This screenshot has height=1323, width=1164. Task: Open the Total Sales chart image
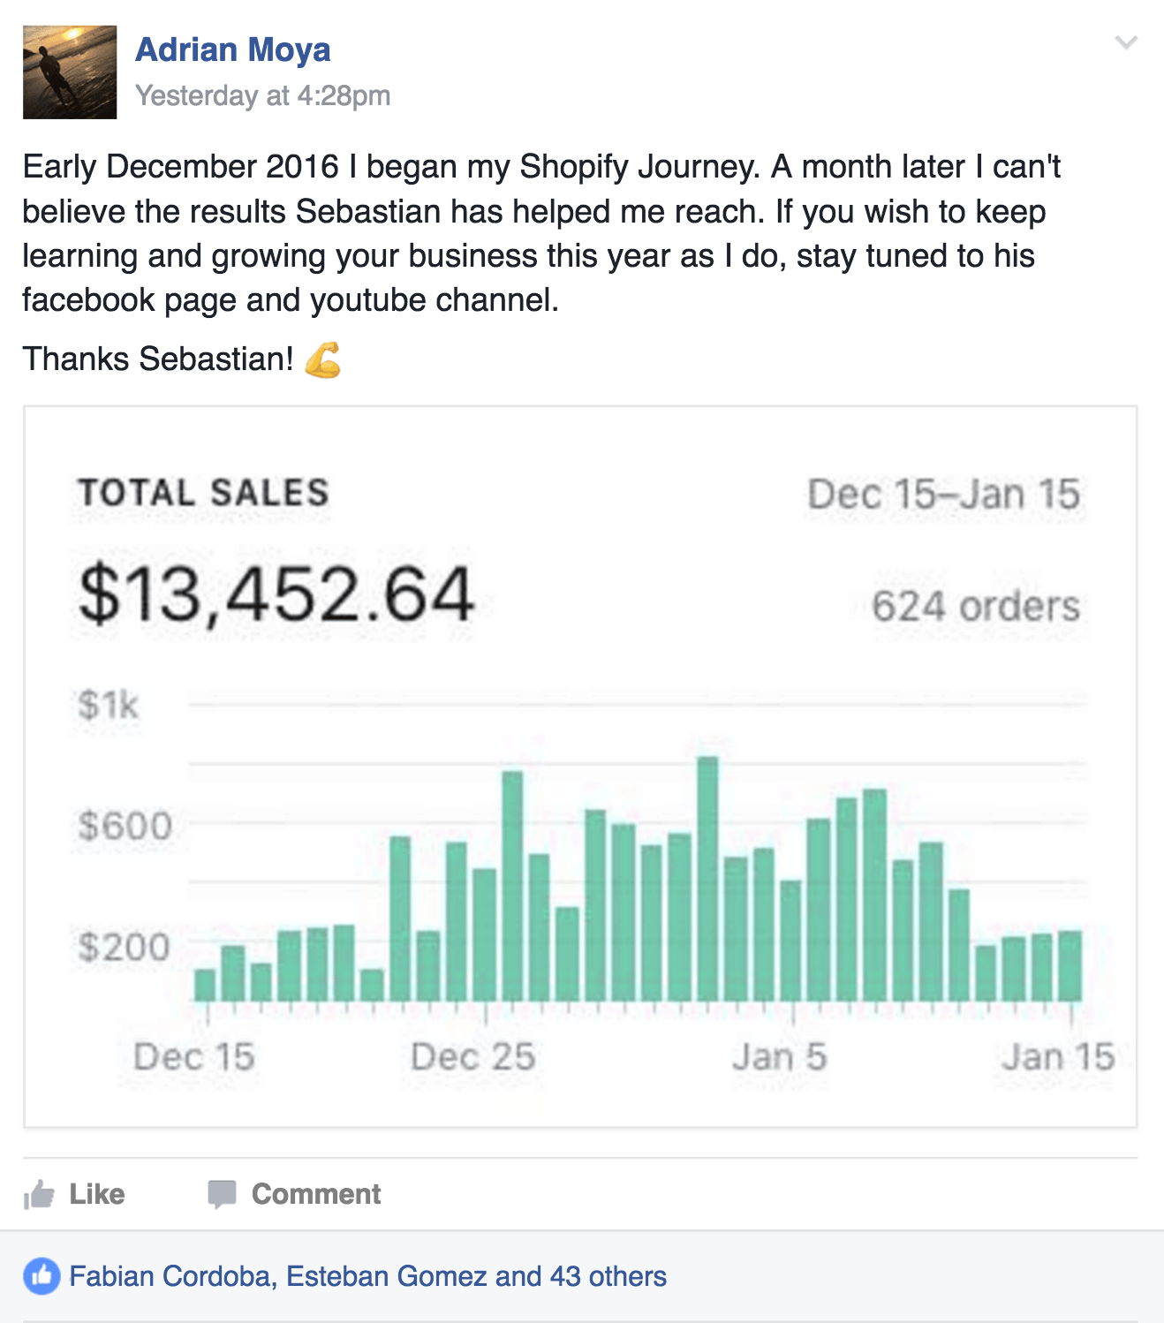click(580, 767)
